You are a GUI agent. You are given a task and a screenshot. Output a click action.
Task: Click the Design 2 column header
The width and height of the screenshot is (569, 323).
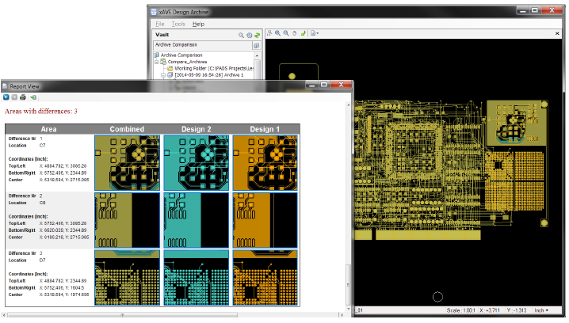tap(197, 129)
